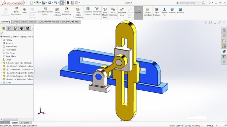Switch to Trimetric view

pyautogui.click(x=180, y=11)
